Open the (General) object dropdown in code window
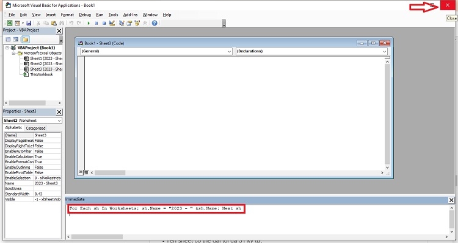The width and height of the screenshot is (458, 243). click(x=229, y=52)
